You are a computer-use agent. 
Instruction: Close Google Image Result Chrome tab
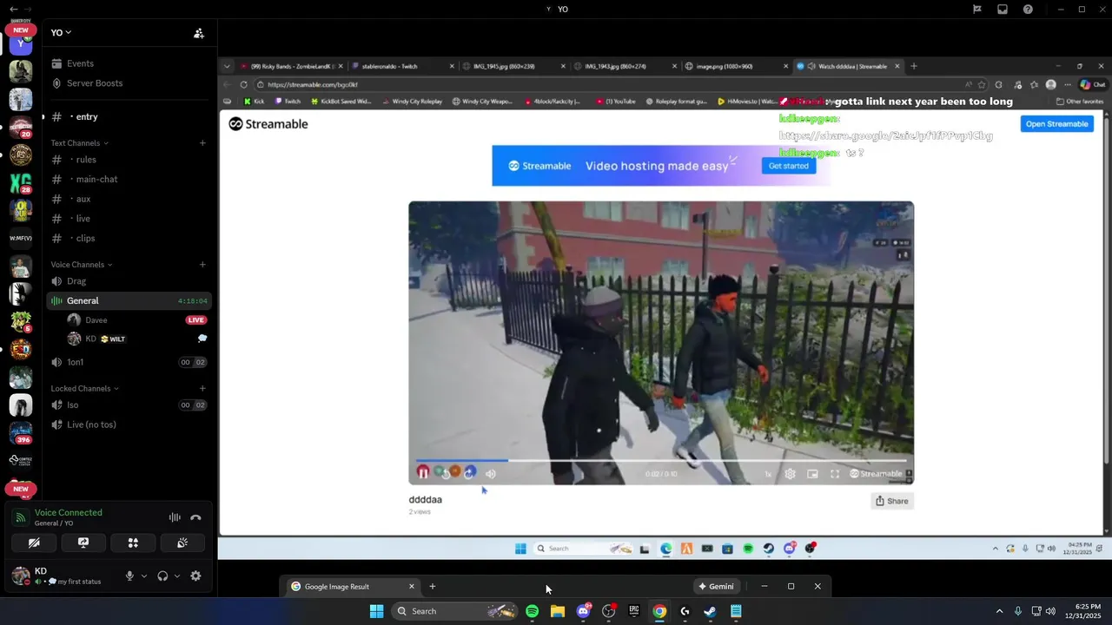[x=412, y=586]
